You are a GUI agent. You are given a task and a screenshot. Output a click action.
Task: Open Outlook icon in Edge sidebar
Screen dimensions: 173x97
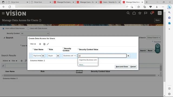(169, 23)
